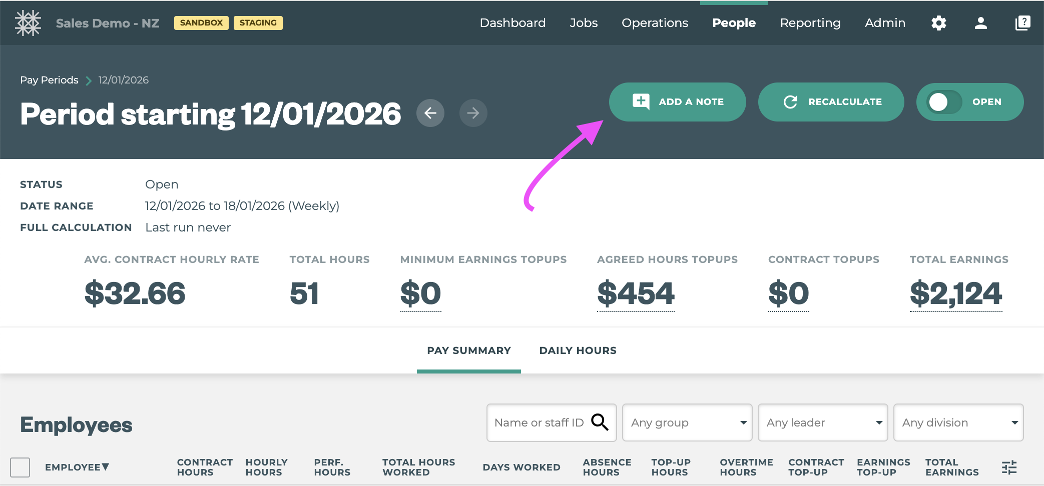Open the column customization sliders icon
Image resolution: width=1044 pixels, height=486 pixels.
tap(1009, 467)
